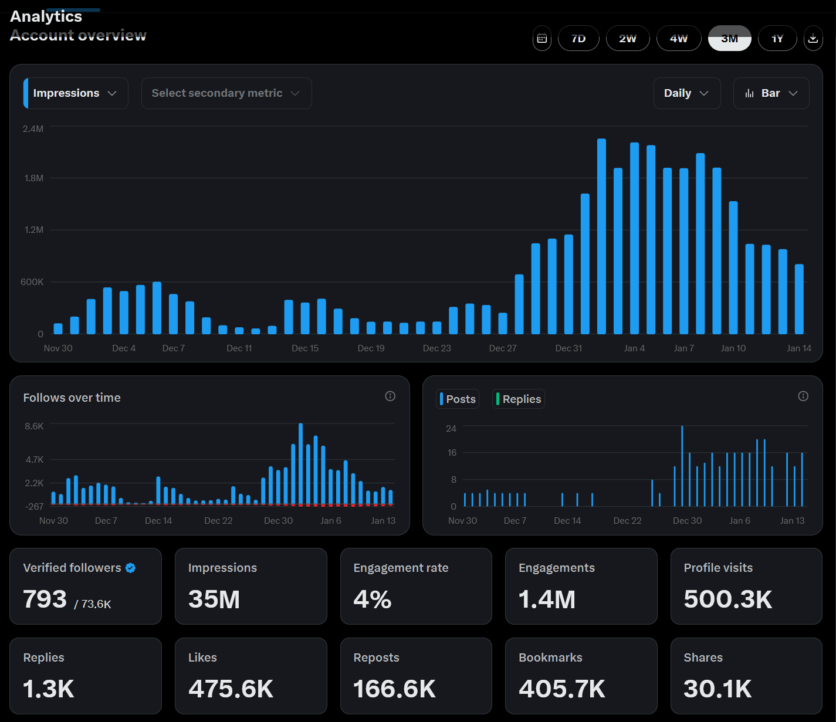Viewport: 836px width, 722px height.
Task: Click the download export icon
Action: click(813, 39)
